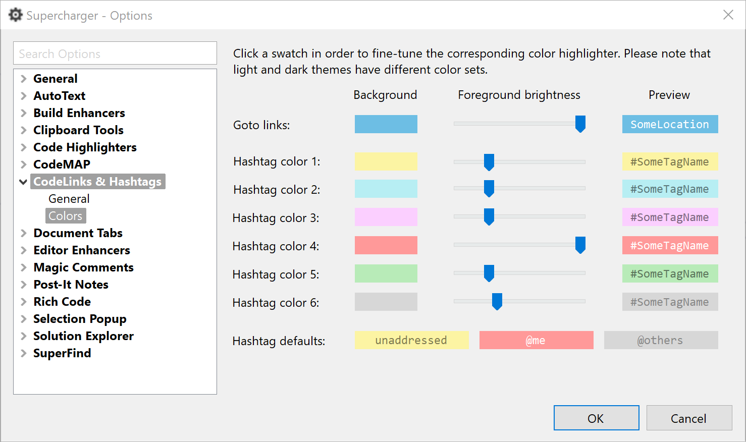The width and height of the screenshot is (746, 442).
Task: Expand the General category
Action: point(23,79)
